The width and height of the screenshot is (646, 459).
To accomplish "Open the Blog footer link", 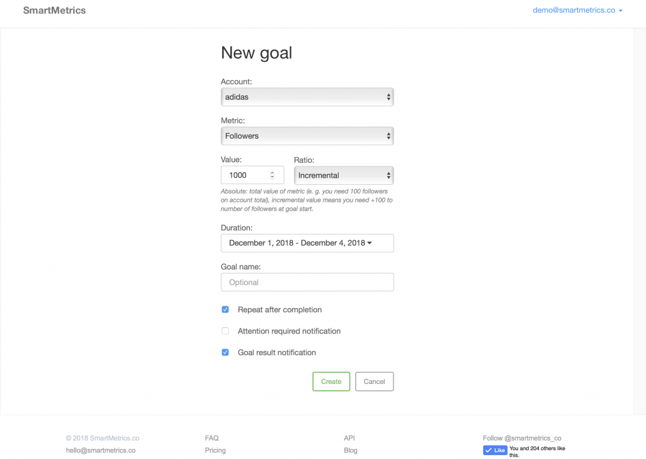I will [351, 450].
